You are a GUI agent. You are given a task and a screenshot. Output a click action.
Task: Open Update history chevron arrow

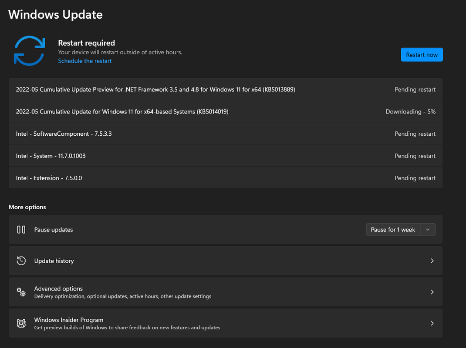pos(432,261)
